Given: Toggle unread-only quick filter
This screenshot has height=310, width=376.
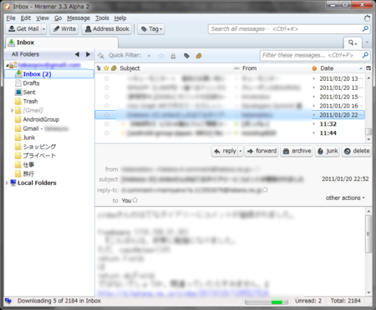Looking at the screenshot, I should pyautogui.click(x=149, y=56).
